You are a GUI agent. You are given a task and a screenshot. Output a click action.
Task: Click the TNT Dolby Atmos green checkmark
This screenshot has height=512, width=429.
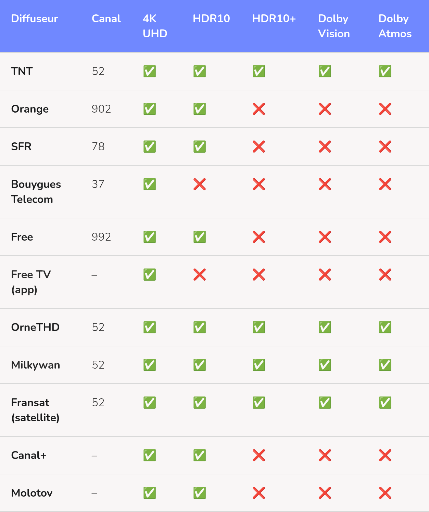click(x=385, y=71)
